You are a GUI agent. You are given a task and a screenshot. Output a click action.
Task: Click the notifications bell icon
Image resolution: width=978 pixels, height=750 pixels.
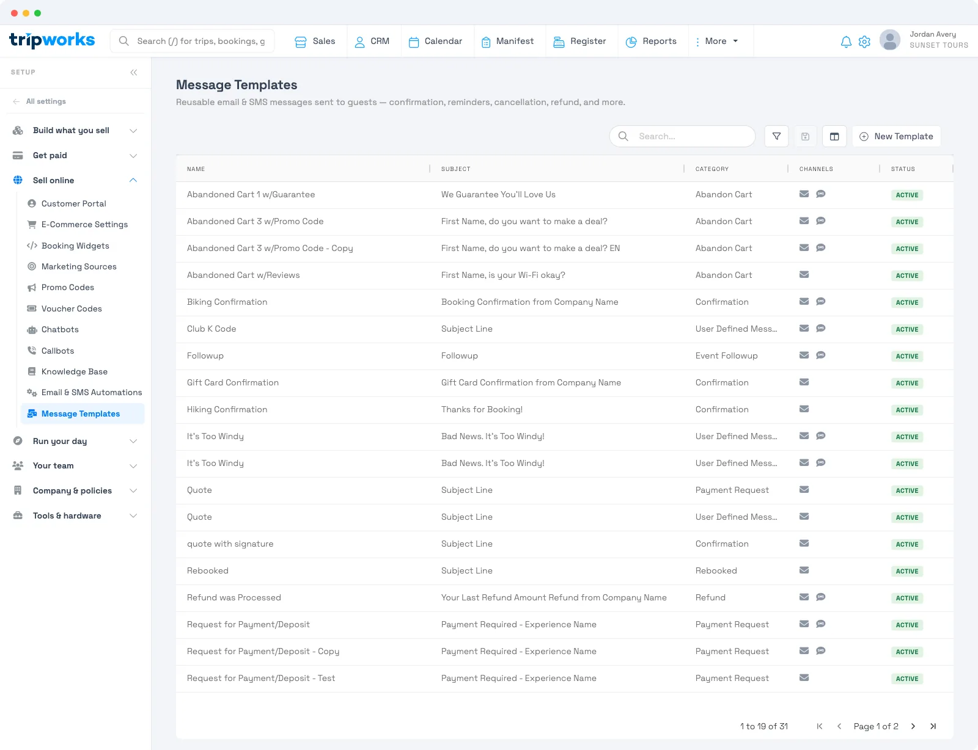click(846, 42)
